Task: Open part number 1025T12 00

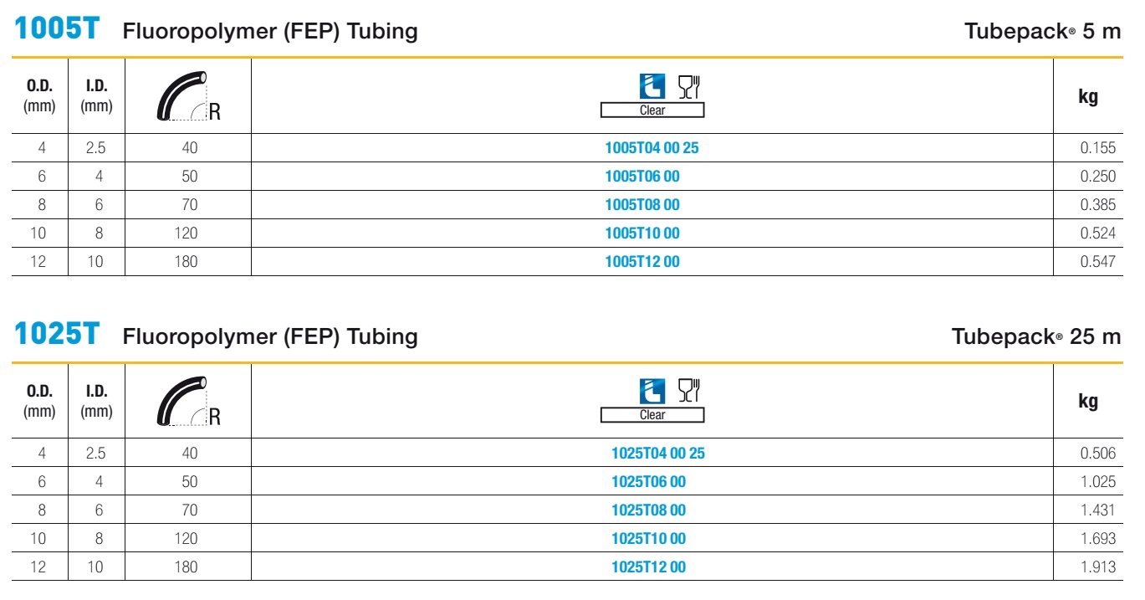Action: coord(649,567)
